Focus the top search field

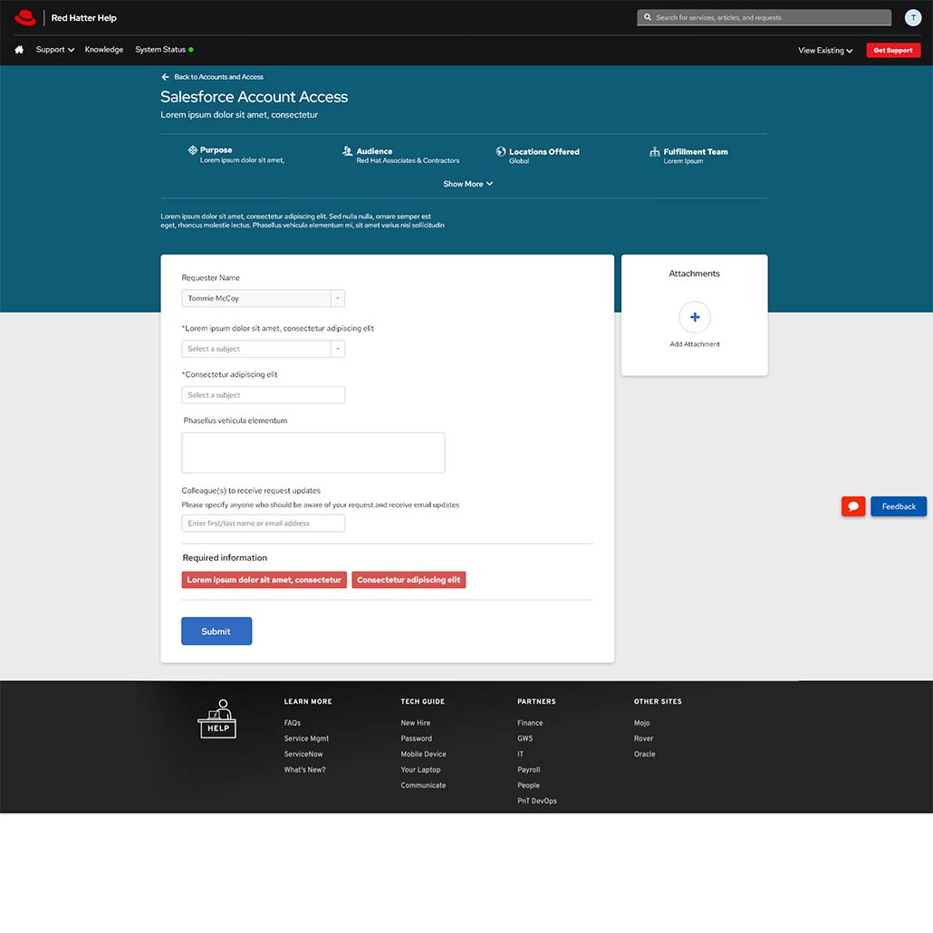pyautogui.click(x=764, y=17)
